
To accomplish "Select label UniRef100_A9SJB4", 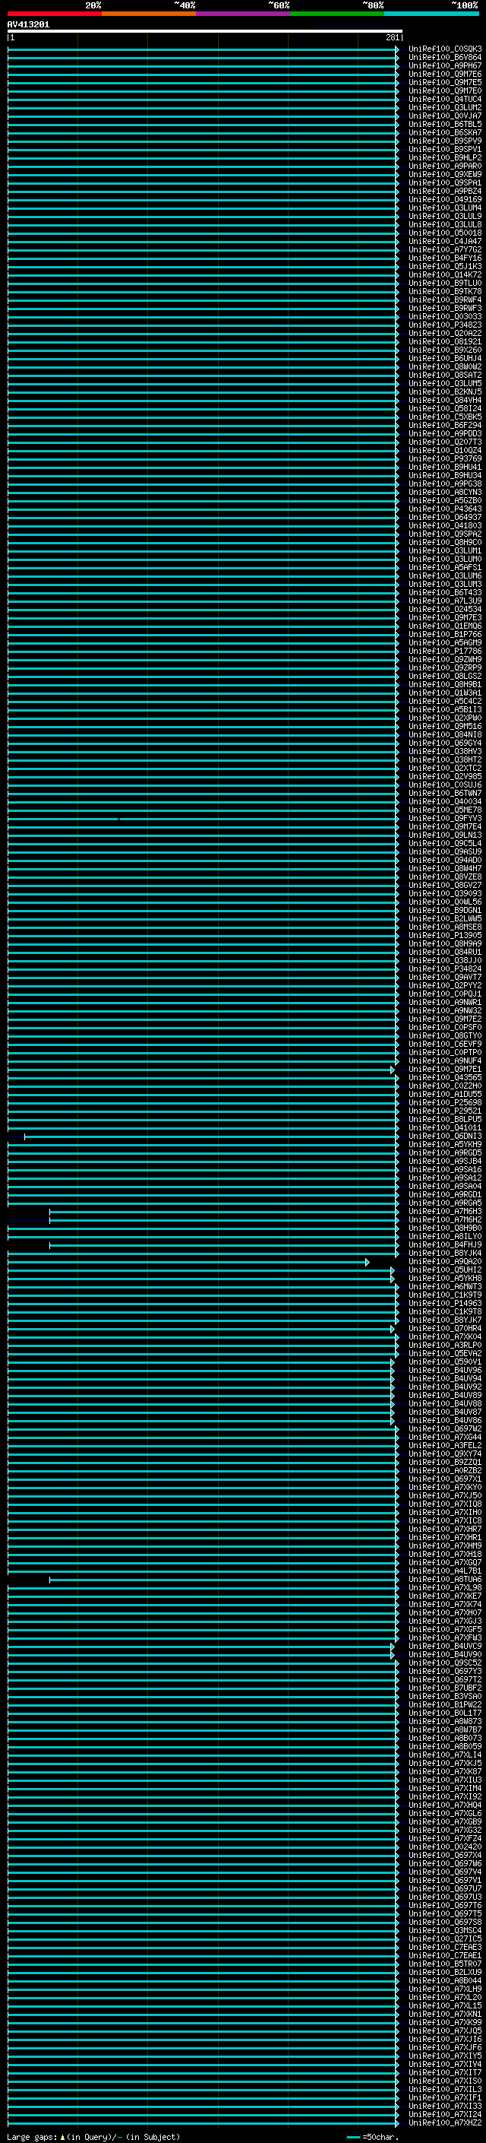I will (445, 1161).
